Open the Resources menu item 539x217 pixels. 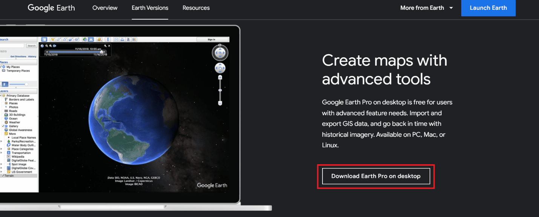[x=196, y=8]
